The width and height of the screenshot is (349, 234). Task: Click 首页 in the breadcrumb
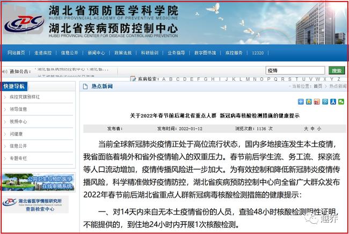click(x=318, y=86)
